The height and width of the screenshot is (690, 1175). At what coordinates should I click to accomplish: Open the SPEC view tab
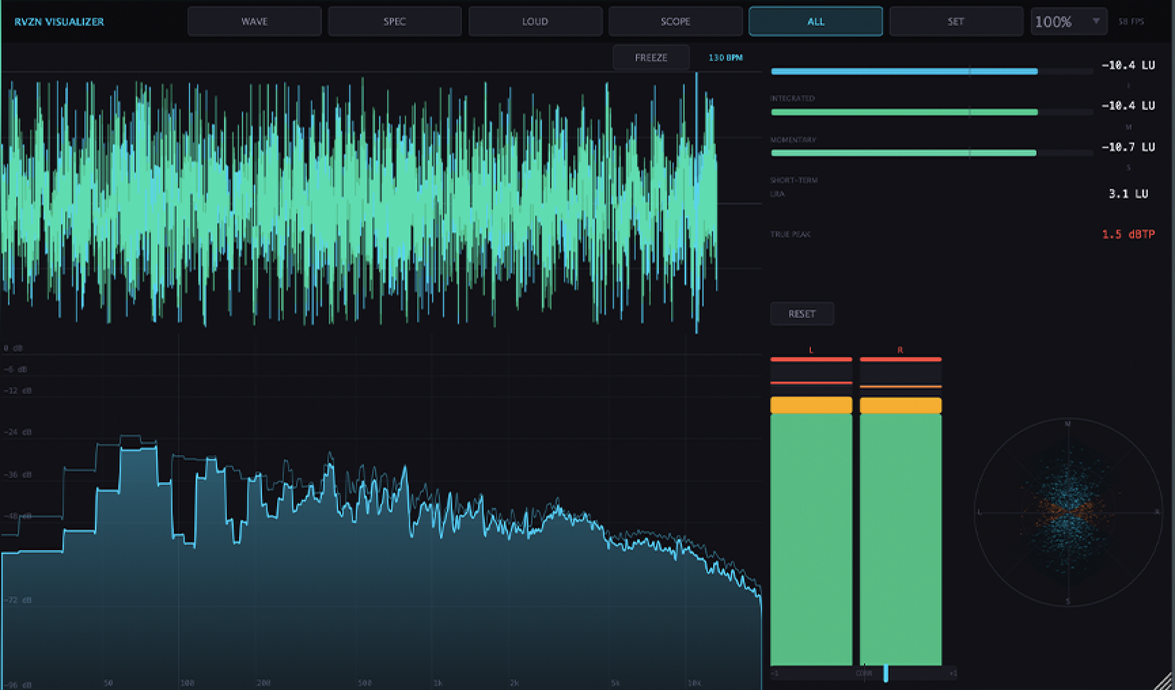click(395, 21)
